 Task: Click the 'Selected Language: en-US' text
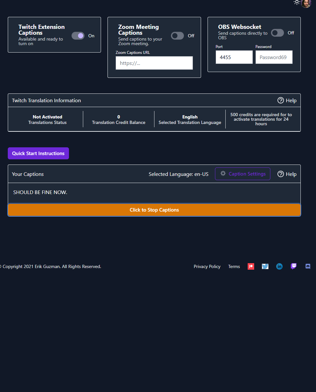click(x=178, y=174)
